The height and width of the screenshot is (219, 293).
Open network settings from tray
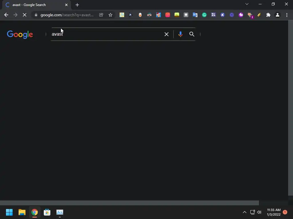click(252, 212)
